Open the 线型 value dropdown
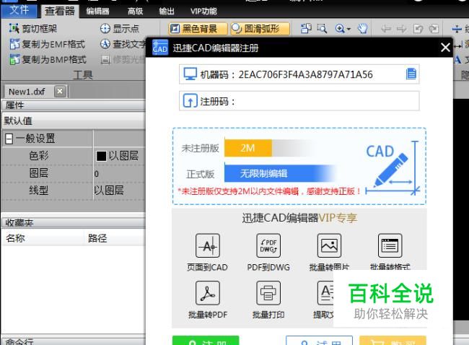This screenshot has width=469, height=345. [119, 191]
